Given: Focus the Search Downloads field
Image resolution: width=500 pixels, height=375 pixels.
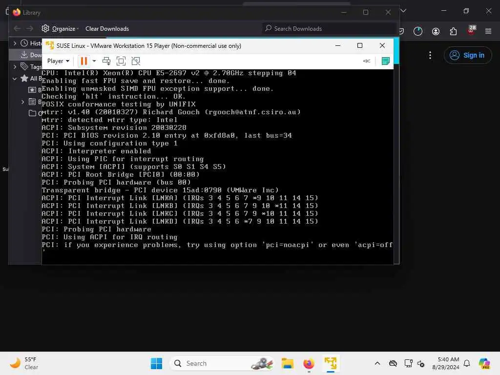Looking at the screenshot, I should [329, 29].
